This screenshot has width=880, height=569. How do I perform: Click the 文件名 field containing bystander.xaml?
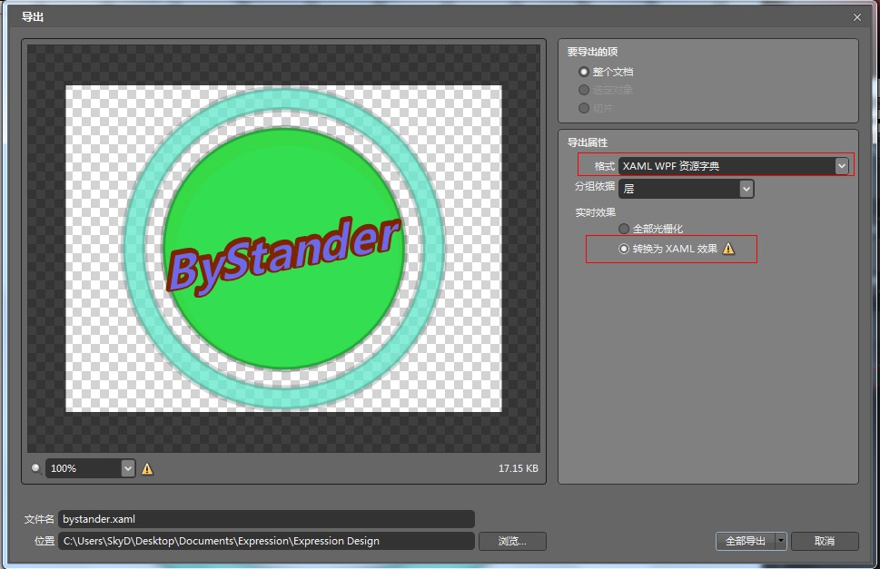coord(266,519)
